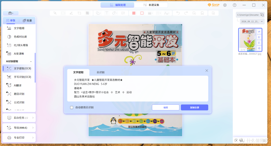Open 公式识别 feature
Screen dimensions: 271x146
click(x=19, y=102)
